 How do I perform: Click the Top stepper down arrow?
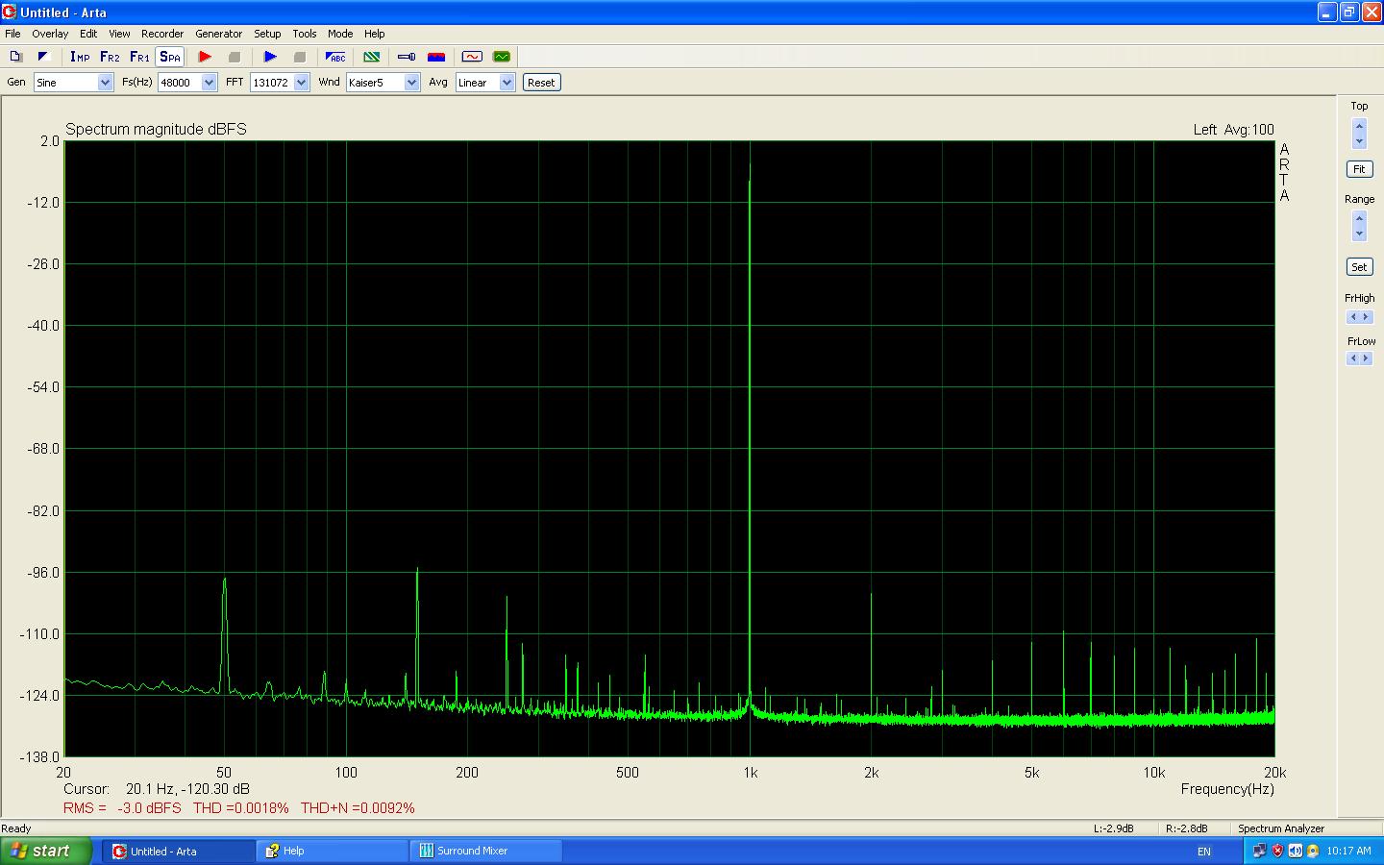1359,141
